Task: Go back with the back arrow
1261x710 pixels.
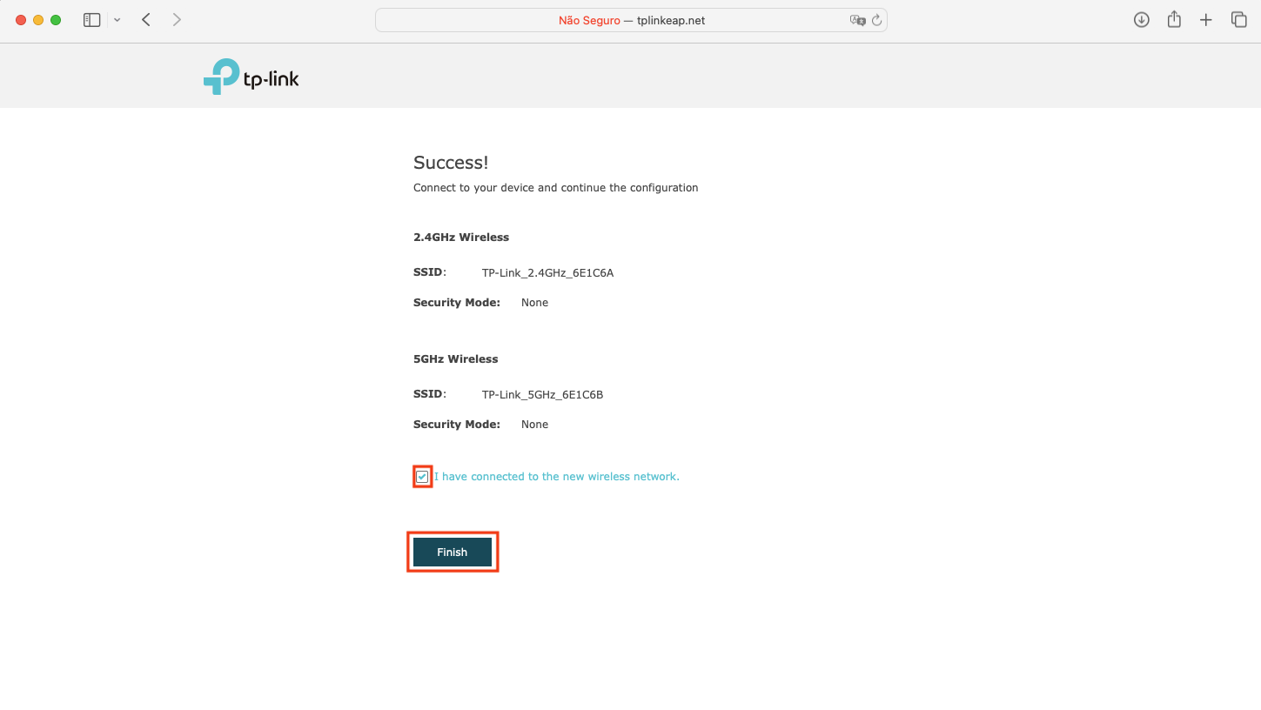Action: (146, 20)
